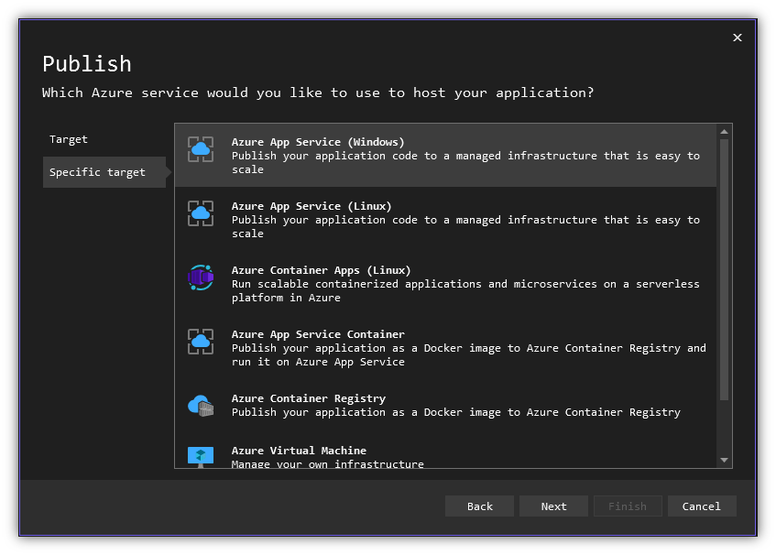Click the Azure Container Apps (Linux) icon
The height and width of the screenshot is (555, 776).
coord(201,277)
